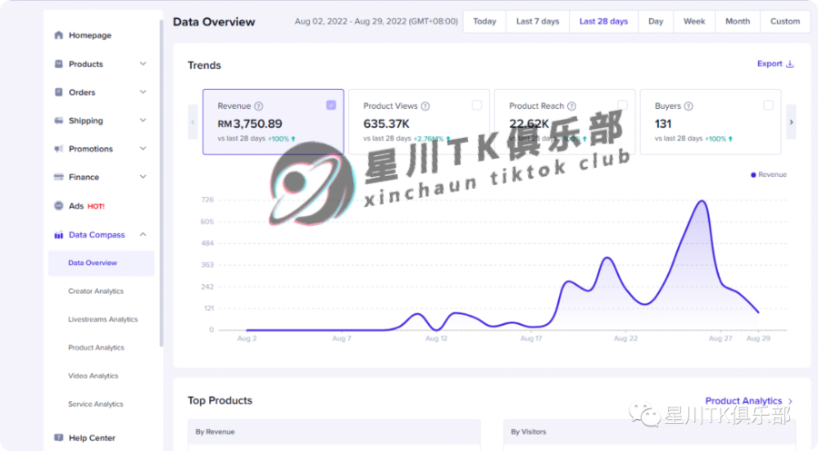This screenshot has height=451, width=818.
Task: Click the Product Reach info icon
Action: pyautogui.click(x=572, y=106)
